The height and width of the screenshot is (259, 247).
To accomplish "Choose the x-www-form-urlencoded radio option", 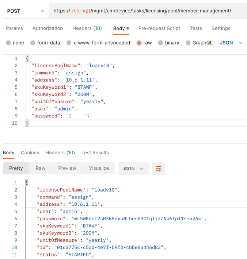I will pyautogui.click(x=69, y=43).
